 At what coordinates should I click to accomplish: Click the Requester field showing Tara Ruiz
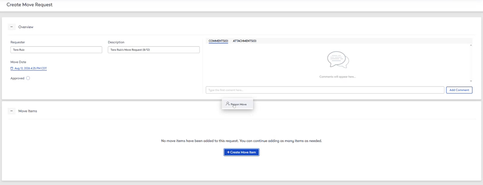(56, 50)
